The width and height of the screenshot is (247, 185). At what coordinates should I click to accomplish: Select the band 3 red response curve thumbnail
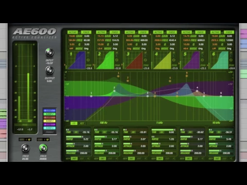click(134, 60)
